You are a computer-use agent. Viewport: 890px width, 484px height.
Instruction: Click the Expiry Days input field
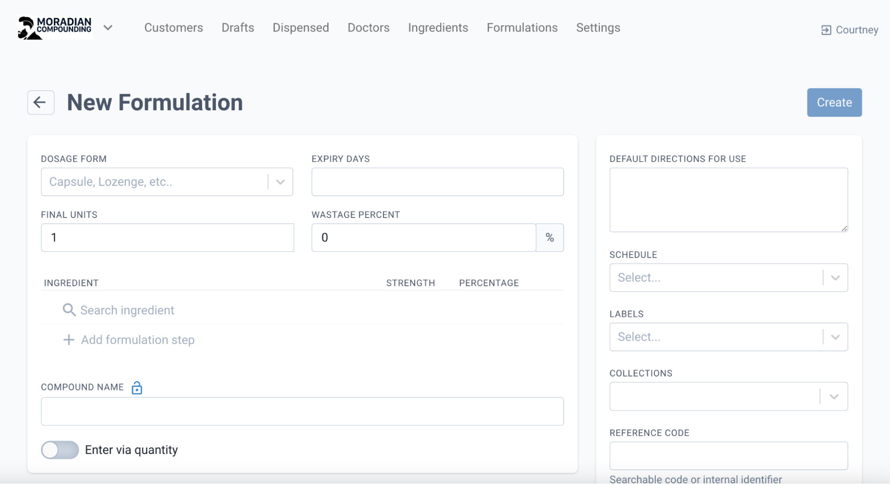click(x=437, y=182)
